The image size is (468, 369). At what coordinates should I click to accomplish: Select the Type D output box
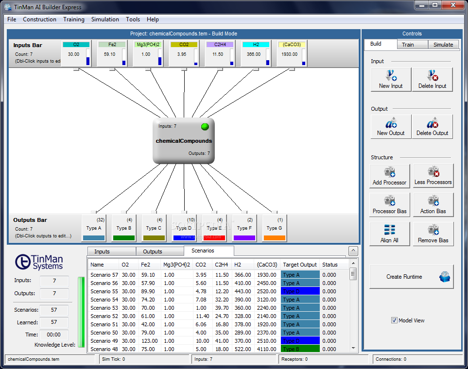184,228
